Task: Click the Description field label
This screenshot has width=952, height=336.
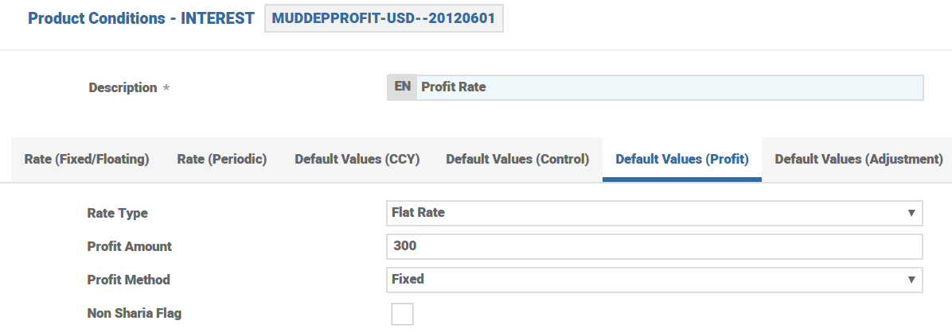Action: point(123,87)
